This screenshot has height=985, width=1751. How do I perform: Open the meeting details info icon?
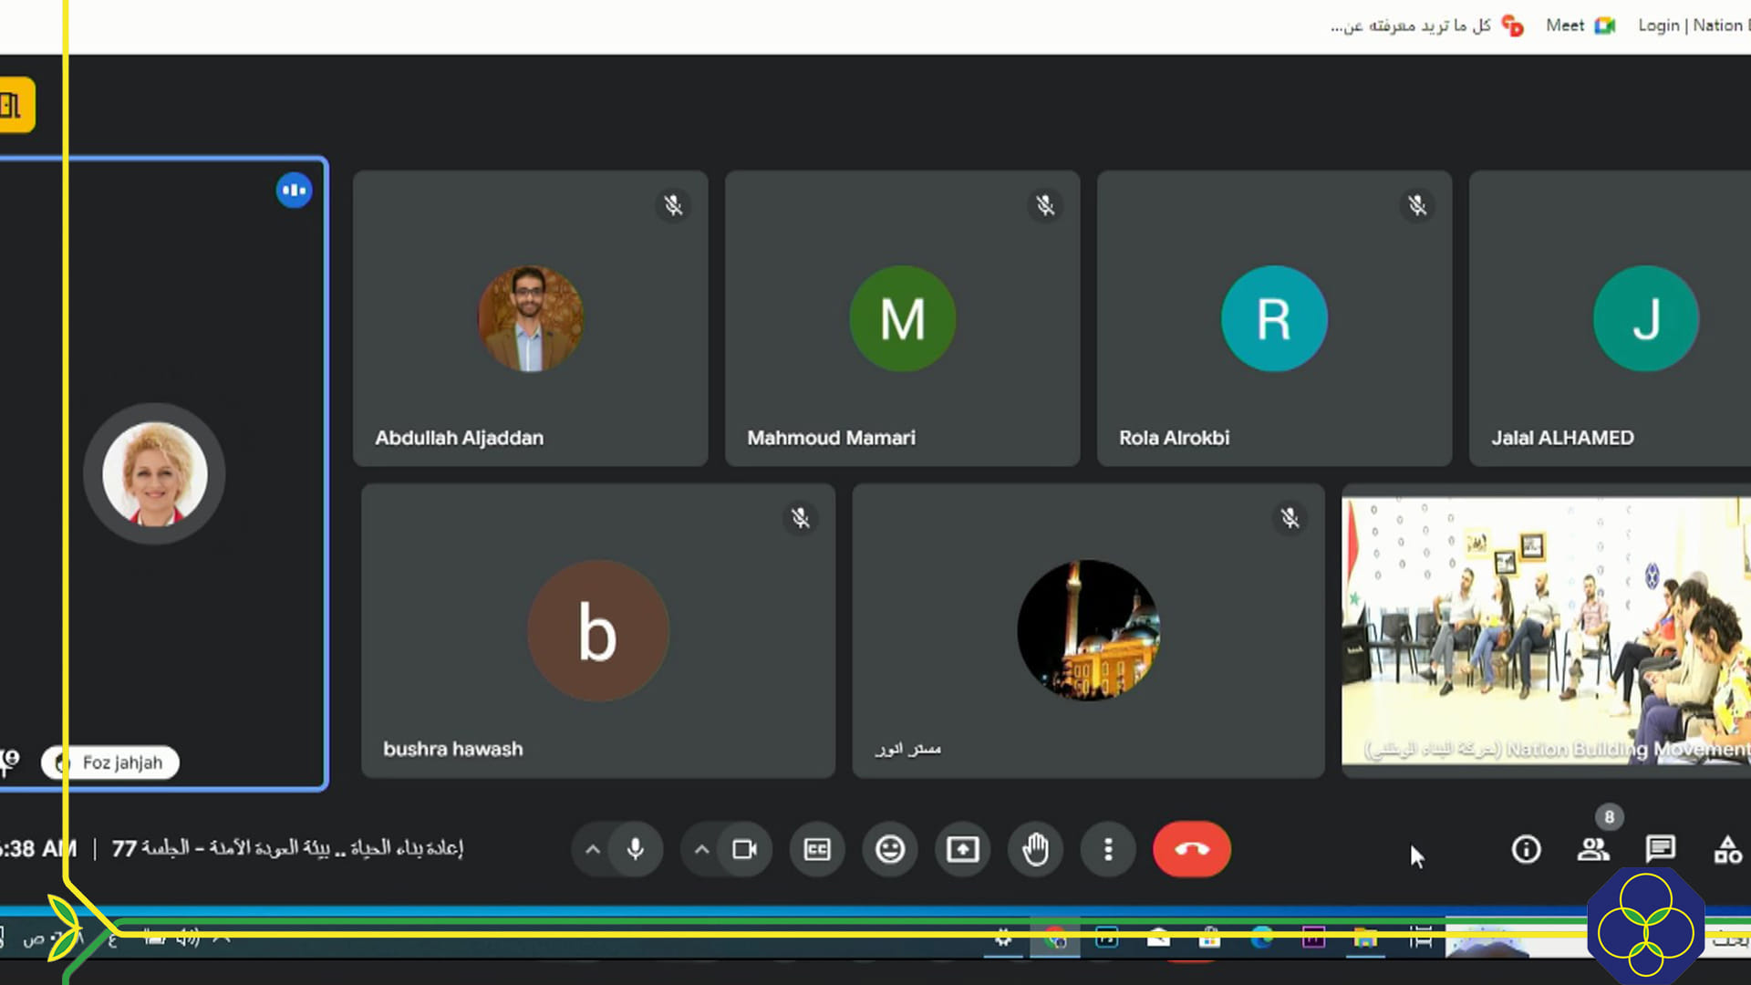pos(1526,849)
